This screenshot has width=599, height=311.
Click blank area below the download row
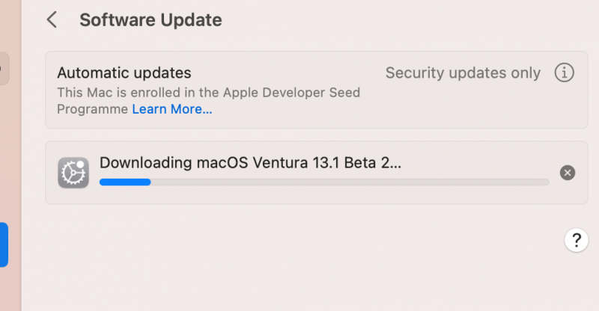point(299,254)
